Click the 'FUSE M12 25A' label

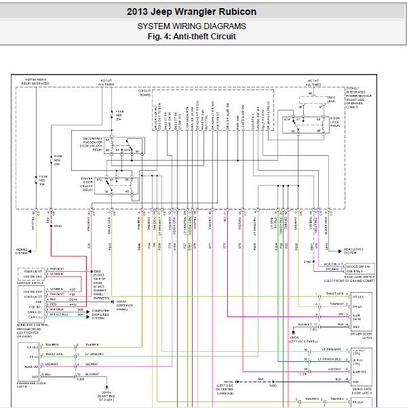[58, 160]
